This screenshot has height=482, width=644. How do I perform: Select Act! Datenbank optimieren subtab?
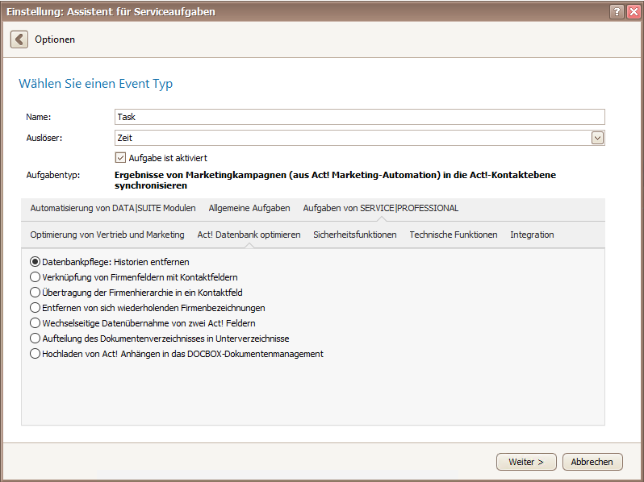coord(249,235)
